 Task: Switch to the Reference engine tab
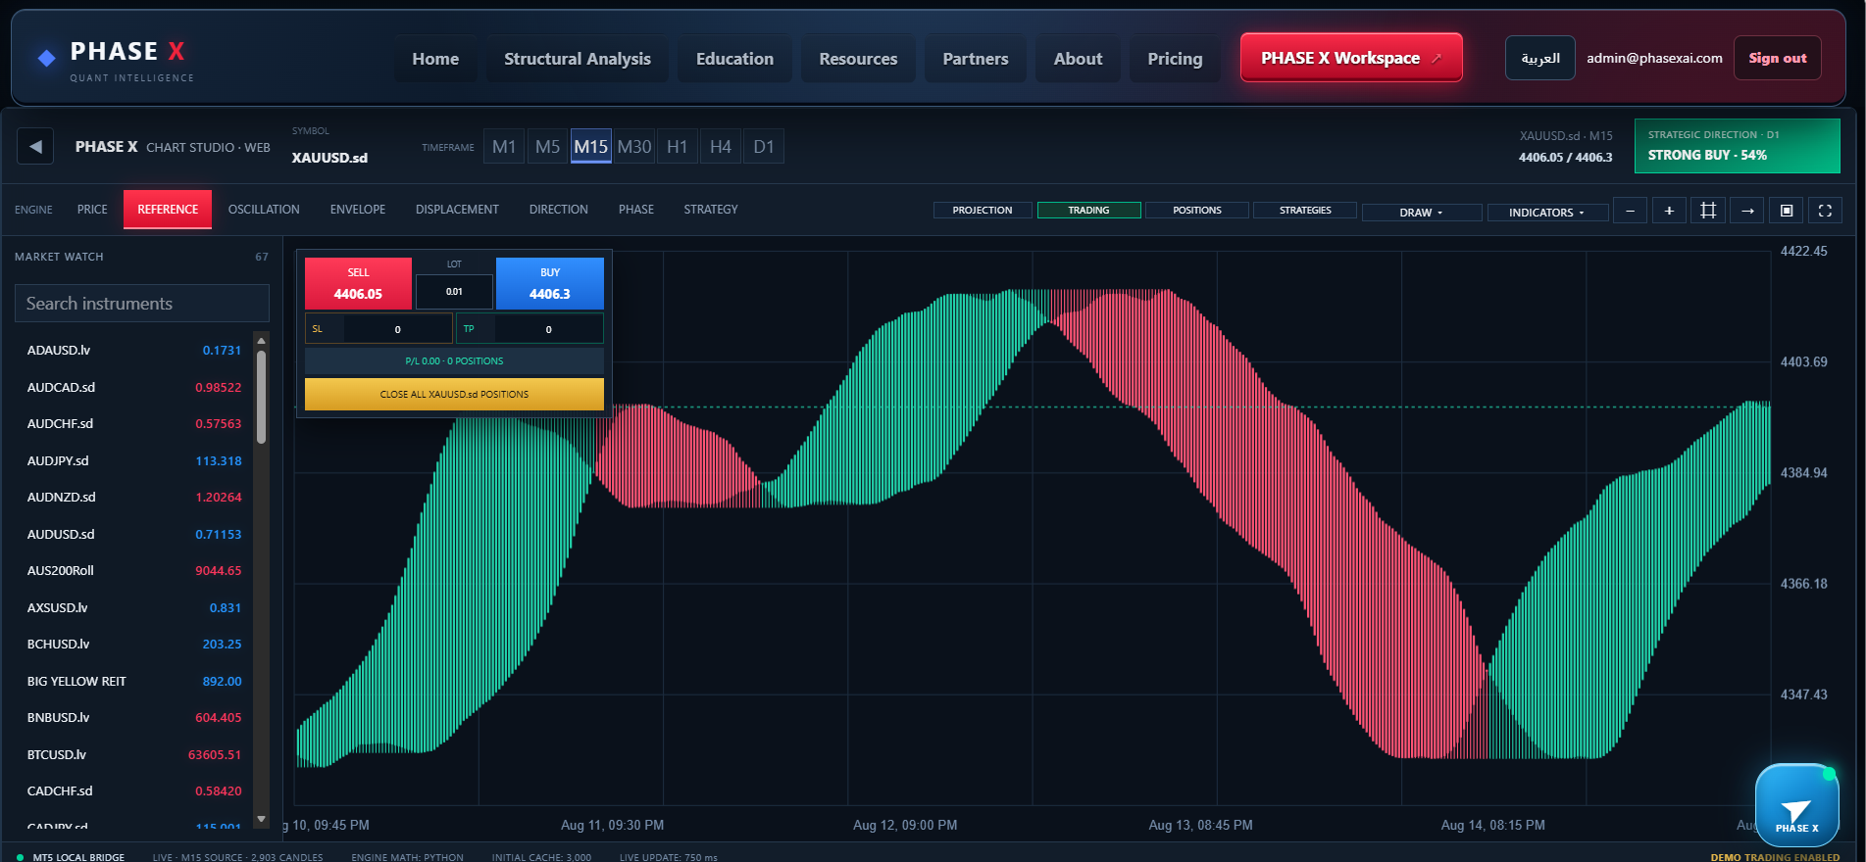[x=168, y=210]
